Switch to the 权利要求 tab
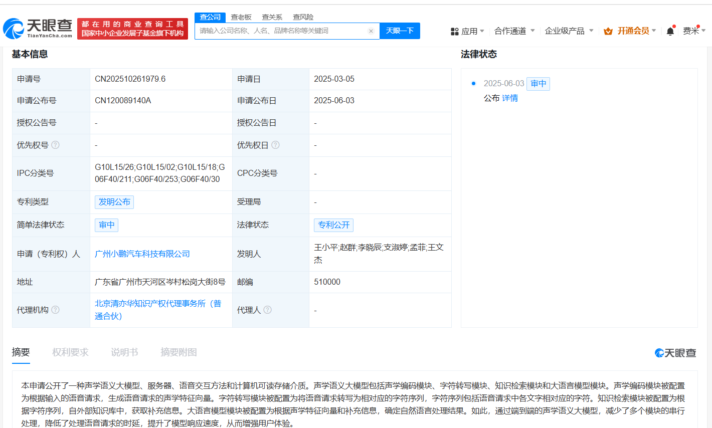Screen dimensions: 712x428 coord(70,352)
